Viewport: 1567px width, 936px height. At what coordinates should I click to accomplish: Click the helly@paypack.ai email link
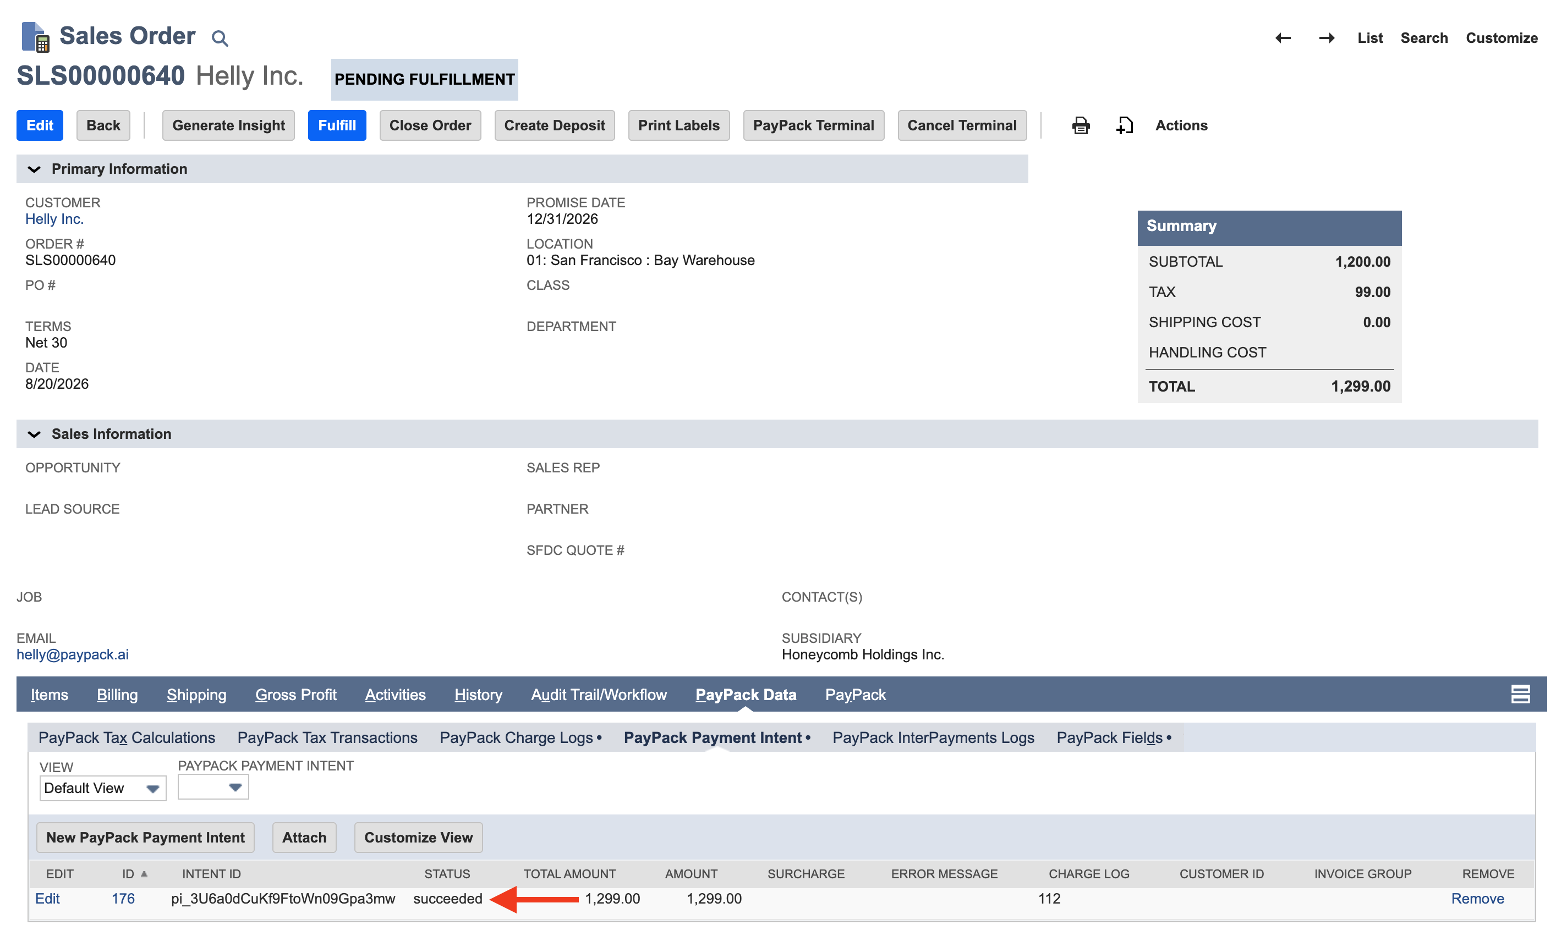(73, 654)
